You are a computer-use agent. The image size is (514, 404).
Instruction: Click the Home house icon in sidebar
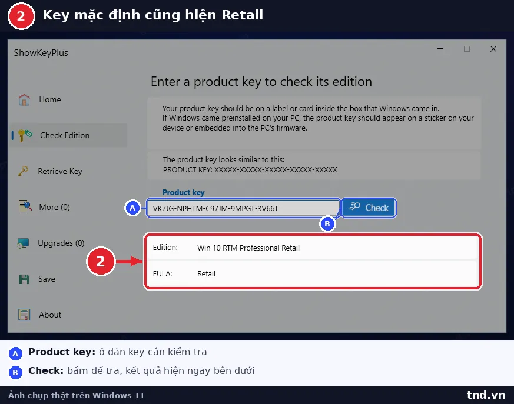pyautogui.click(x=24, y=99)
